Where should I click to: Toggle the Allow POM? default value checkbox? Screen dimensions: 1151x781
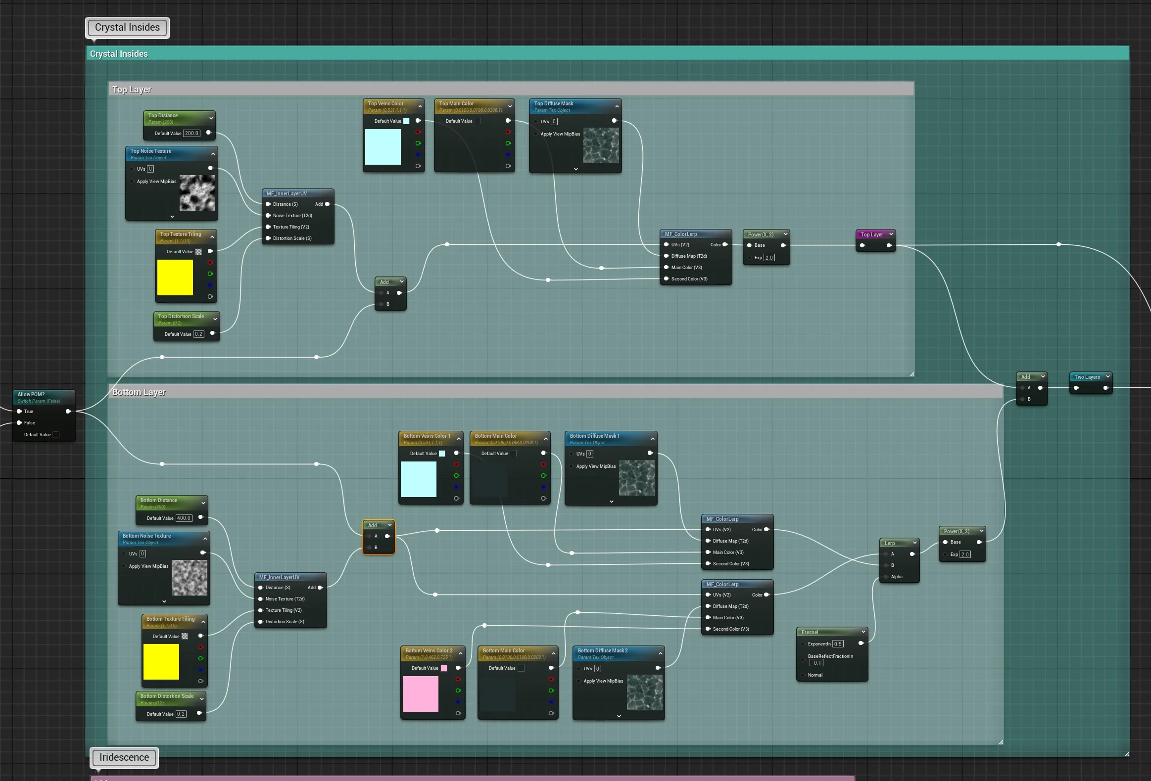pyautogui.click(x=56, y=435)
